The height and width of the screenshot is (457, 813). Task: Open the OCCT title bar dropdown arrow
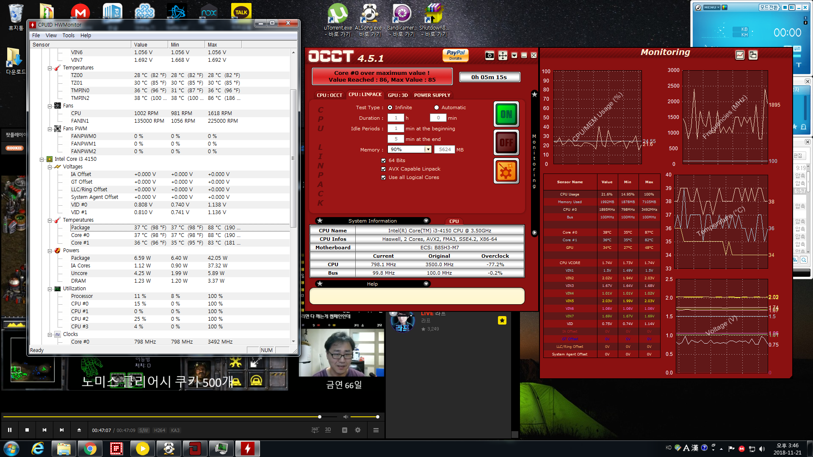pos(514,55)
